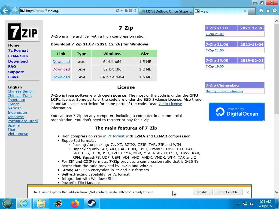Viewport: 279px width, 209px height.
Task: Click Internet Explorer taskbar icon
Action: coord(23,204)
